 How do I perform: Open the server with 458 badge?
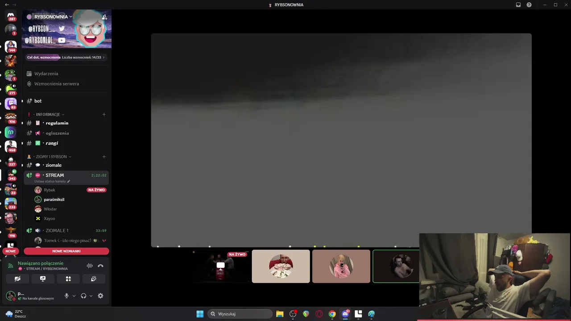[x=11, y=146]
